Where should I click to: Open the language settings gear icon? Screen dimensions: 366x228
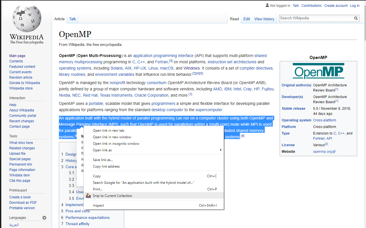tap(44, 218)
